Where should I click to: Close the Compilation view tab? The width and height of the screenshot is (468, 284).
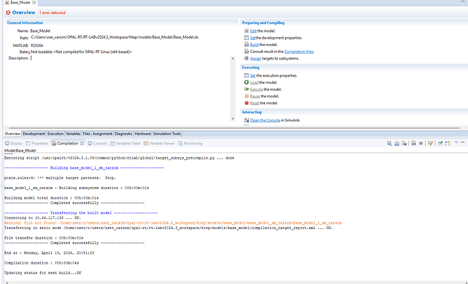click(x=82, y=144)
